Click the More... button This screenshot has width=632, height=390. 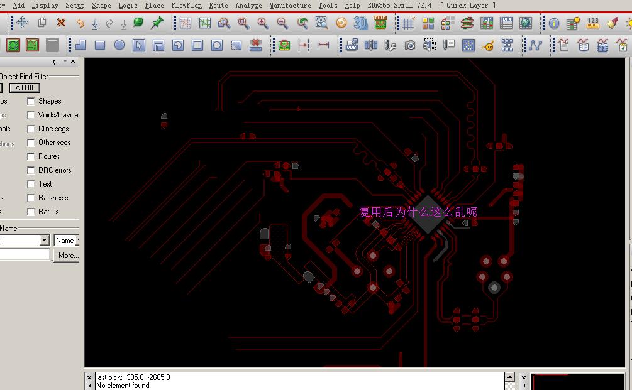pyautogui.click(x=68, y=256)
